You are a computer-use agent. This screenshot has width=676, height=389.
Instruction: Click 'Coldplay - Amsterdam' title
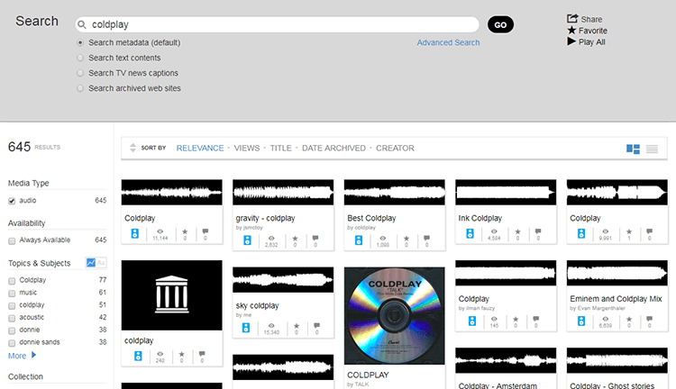(x=498, y=385)
